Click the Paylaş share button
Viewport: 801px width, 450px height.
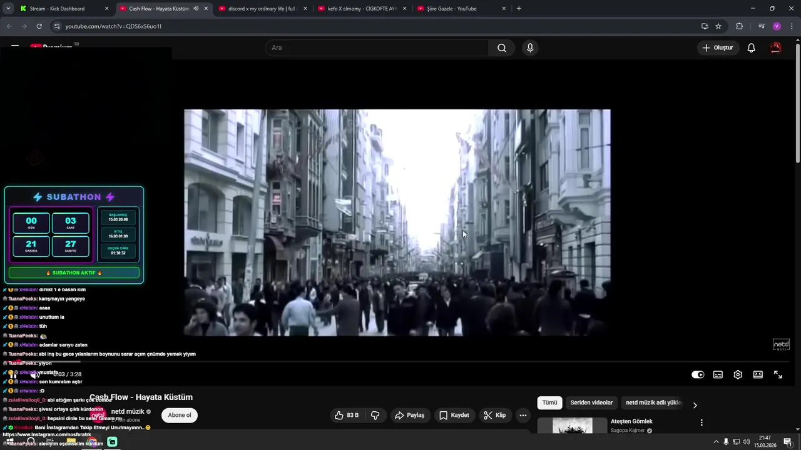(410, 415)
